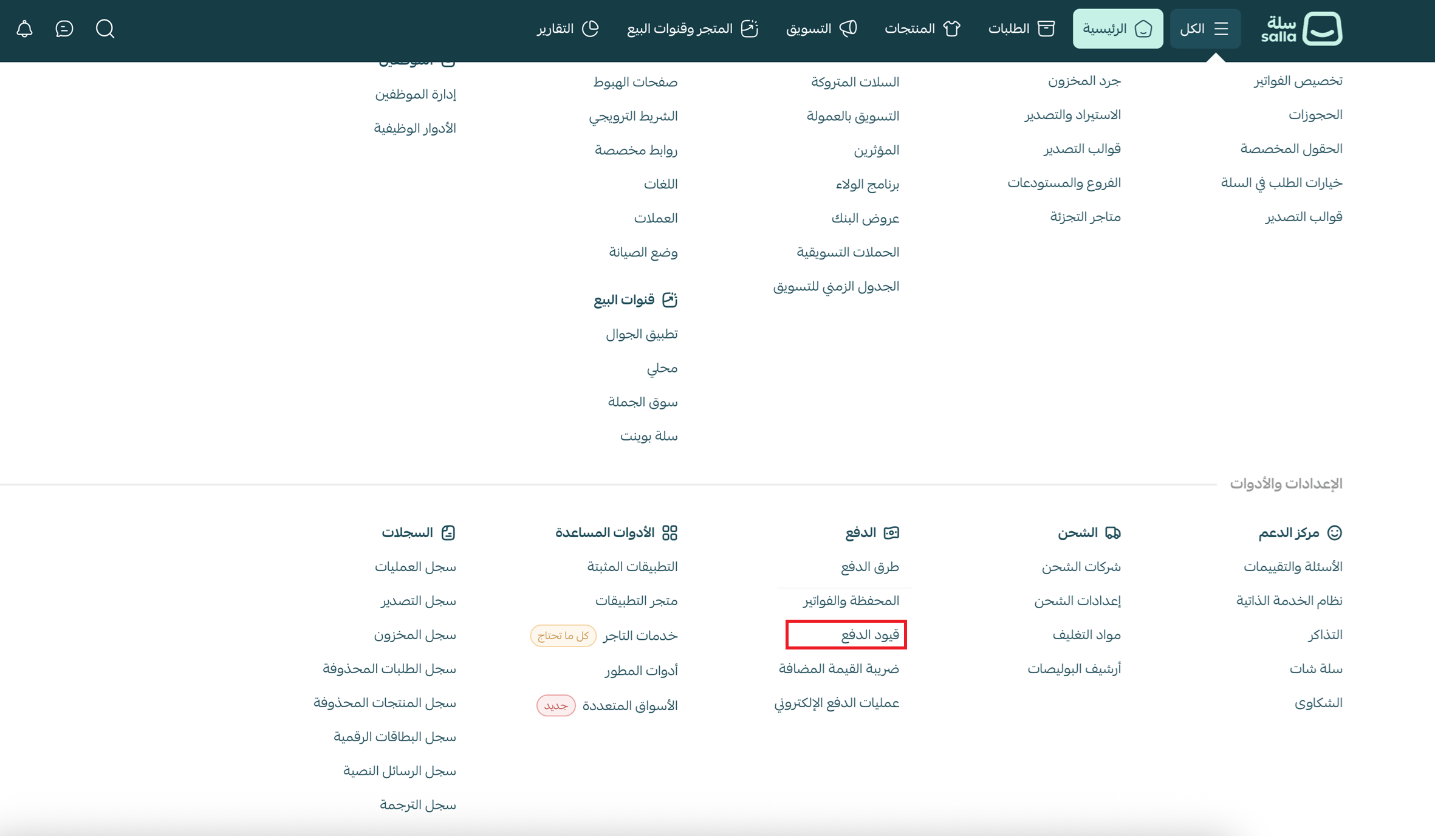Viewport: 1435px width, 836px height.
Task: Click the كل ما تحتاج badge
Action: (563, 636)
